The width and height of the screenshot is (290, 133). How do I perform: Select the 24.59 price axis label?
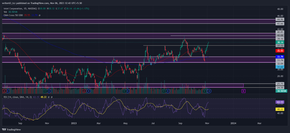[x=279, y=88]
